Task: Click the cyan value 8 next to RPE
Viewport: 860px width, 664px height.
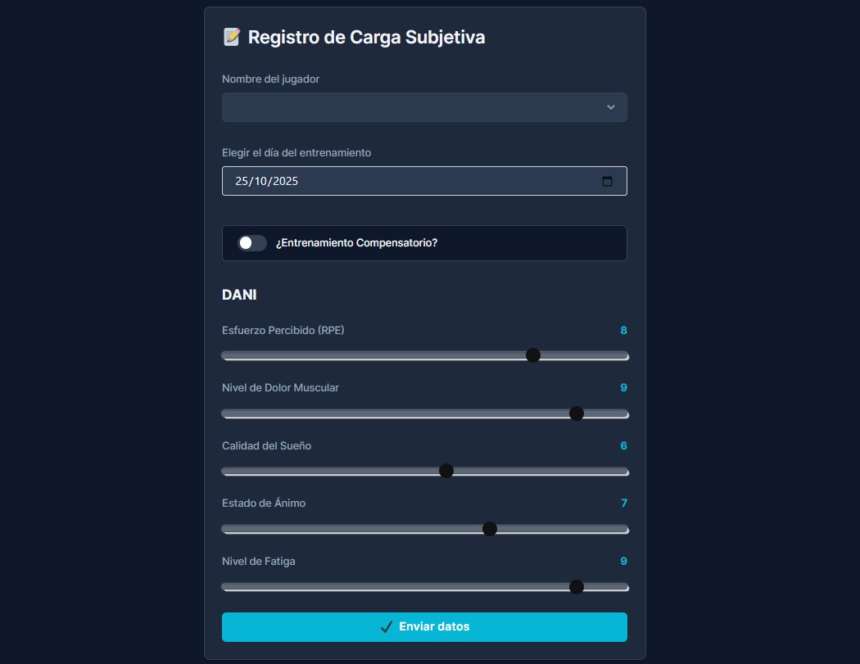Action: click(x=622, y=331)
